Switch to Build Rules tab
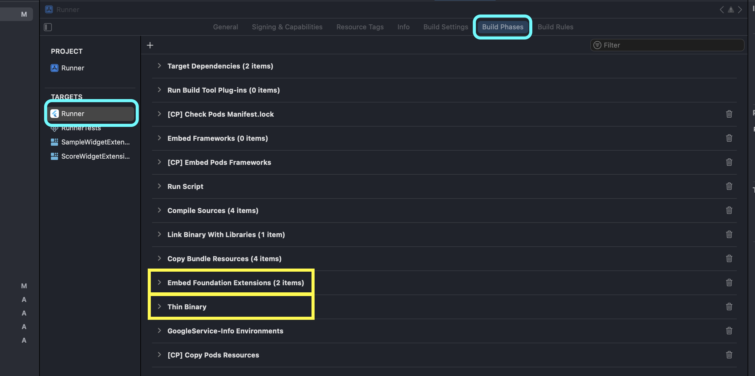The image size is (755, 376). 555,27
